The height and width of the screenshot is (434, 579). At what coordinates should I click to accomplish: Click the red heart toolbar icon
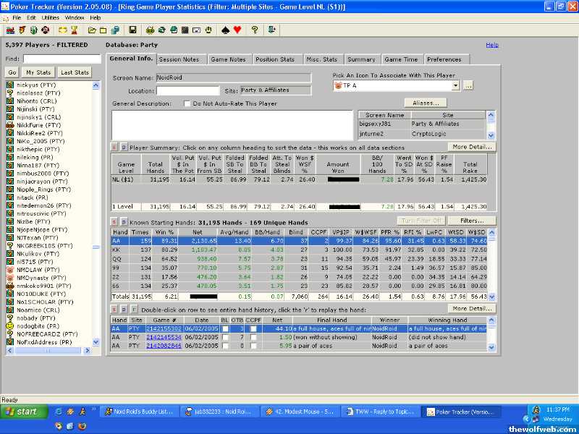coord(237,30)
